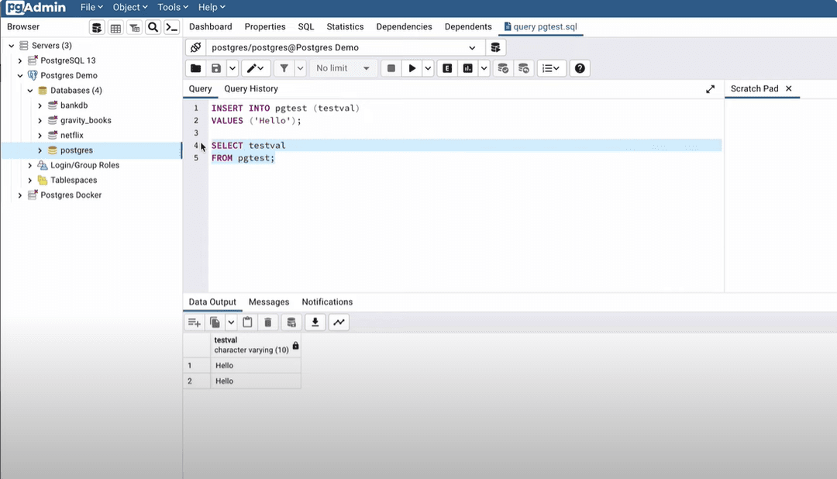Click the Open File folder icon
This screenshot has width=837, height=479.
click(196, 68)
